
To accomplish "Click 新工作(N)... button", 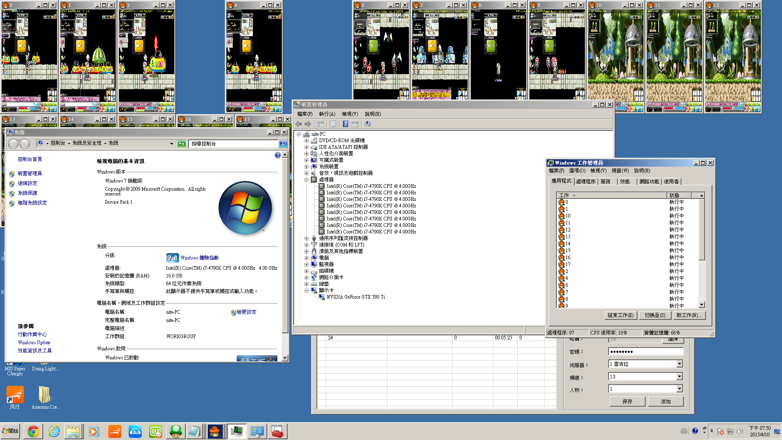I will click(x=689, y=315).
